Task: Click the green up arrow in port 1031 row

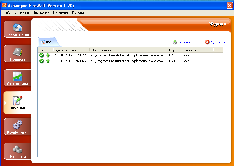Action: click(48, 55)
